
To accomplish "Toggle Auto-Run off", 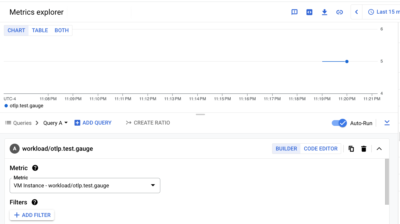I will point(339,123).
